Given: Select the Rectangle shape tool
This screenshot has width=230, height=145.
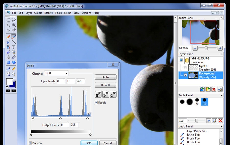Looking at the screenshot, I should pos(8,62).
